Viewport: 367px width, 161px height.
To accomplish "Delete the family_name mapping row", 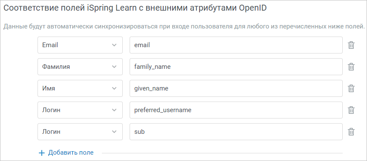I will (x=351, y=67).
